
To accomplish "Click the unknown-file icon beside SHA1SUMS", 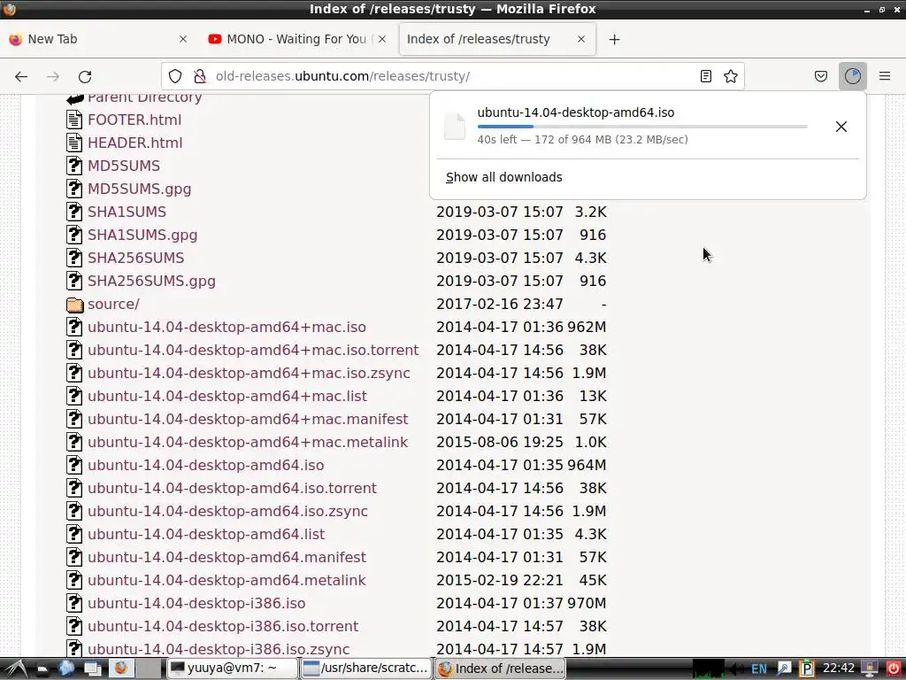I will click(x=74, y=212).
